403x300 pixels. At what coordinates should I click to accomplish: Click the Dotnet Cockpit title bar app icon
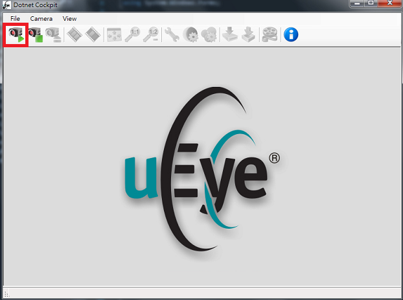point(6,5)
